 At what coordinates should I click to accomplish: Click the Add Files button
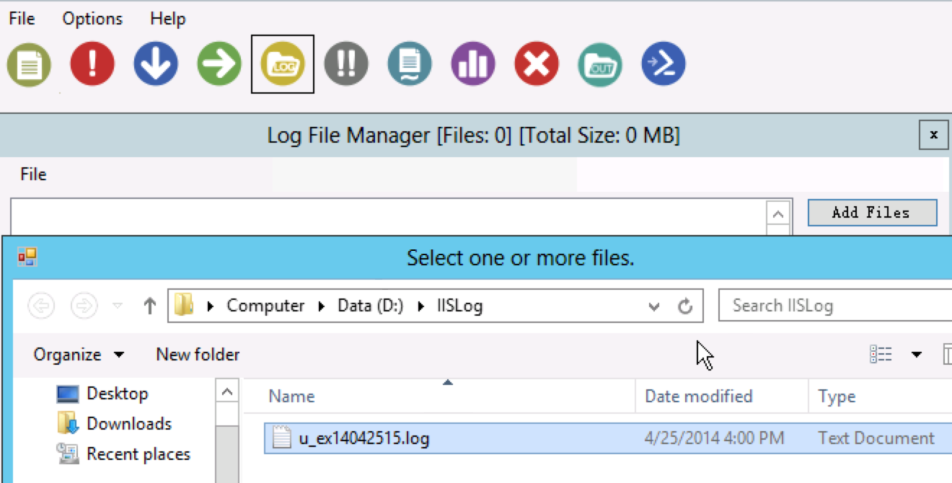[871, 213]
